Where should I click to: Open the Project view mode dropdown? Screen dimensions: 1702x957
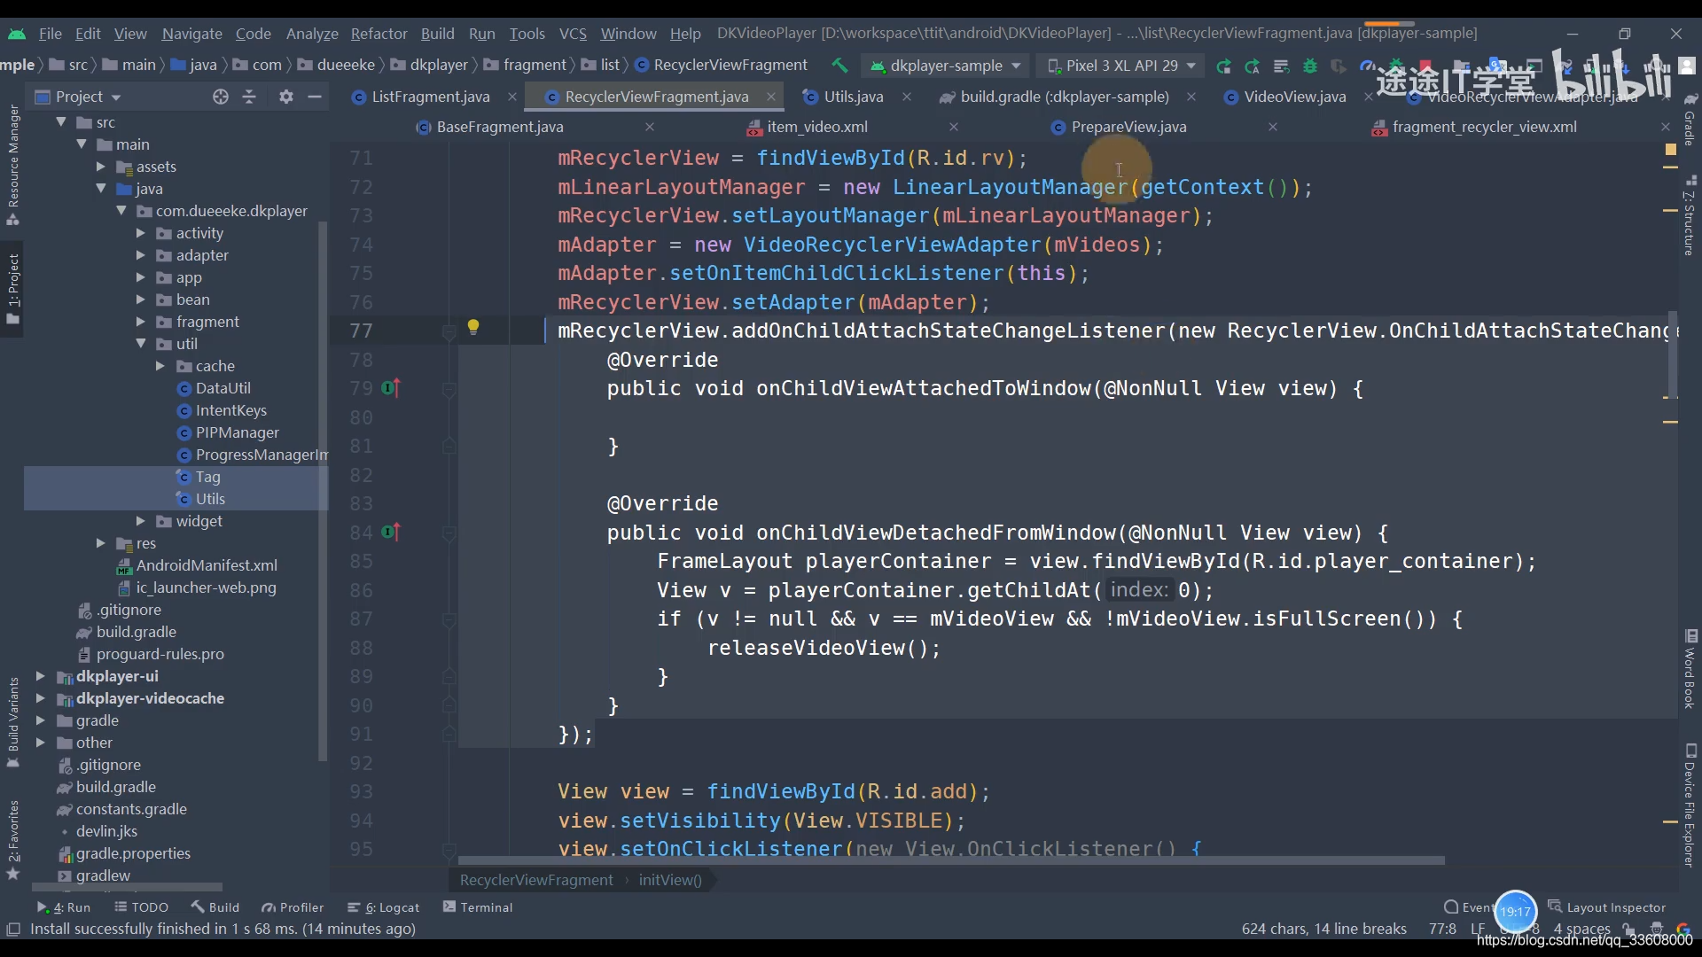[78, 97]
